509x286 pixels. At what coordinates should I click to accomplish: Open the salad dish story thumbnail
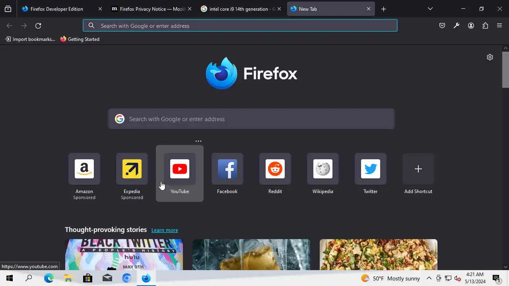click(379, 255)
